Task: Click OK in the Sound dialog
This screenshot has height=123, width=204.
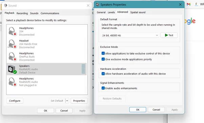Action: [x=45, y=111]
